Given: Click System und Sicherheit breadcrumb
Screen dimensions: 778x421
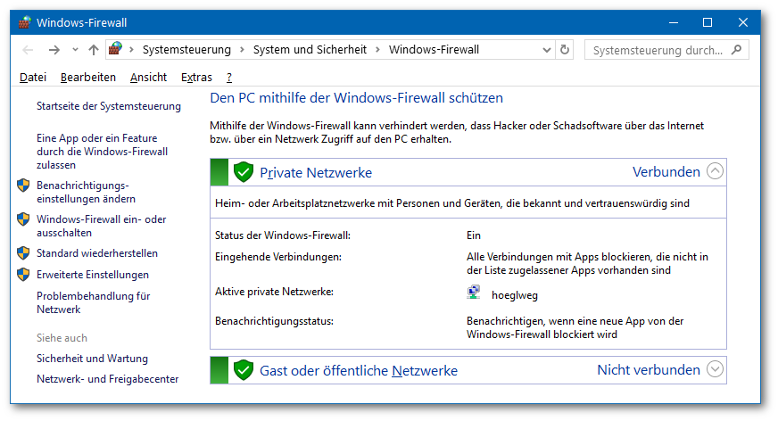Looking at the screenshot, I should pyautogui.click(x=310, y=50).
